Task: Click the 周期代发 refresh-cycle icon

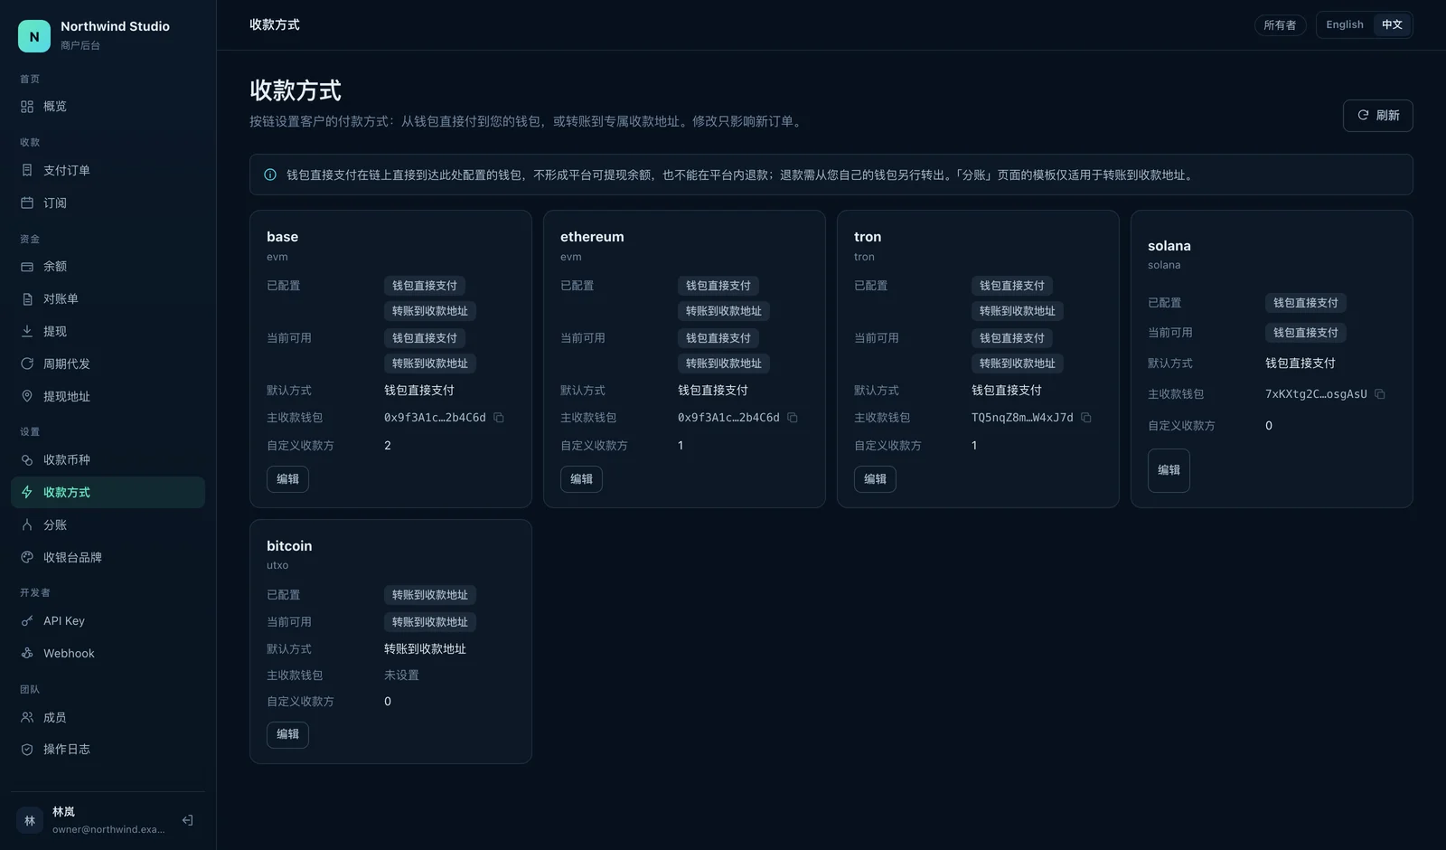Action: click(27, 364)
